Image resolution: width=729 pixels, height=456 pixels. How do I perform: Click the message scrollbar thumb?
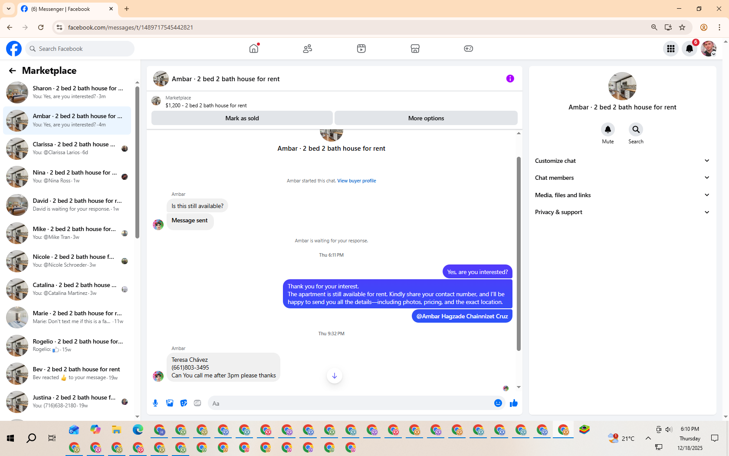(x=519, y=254)
